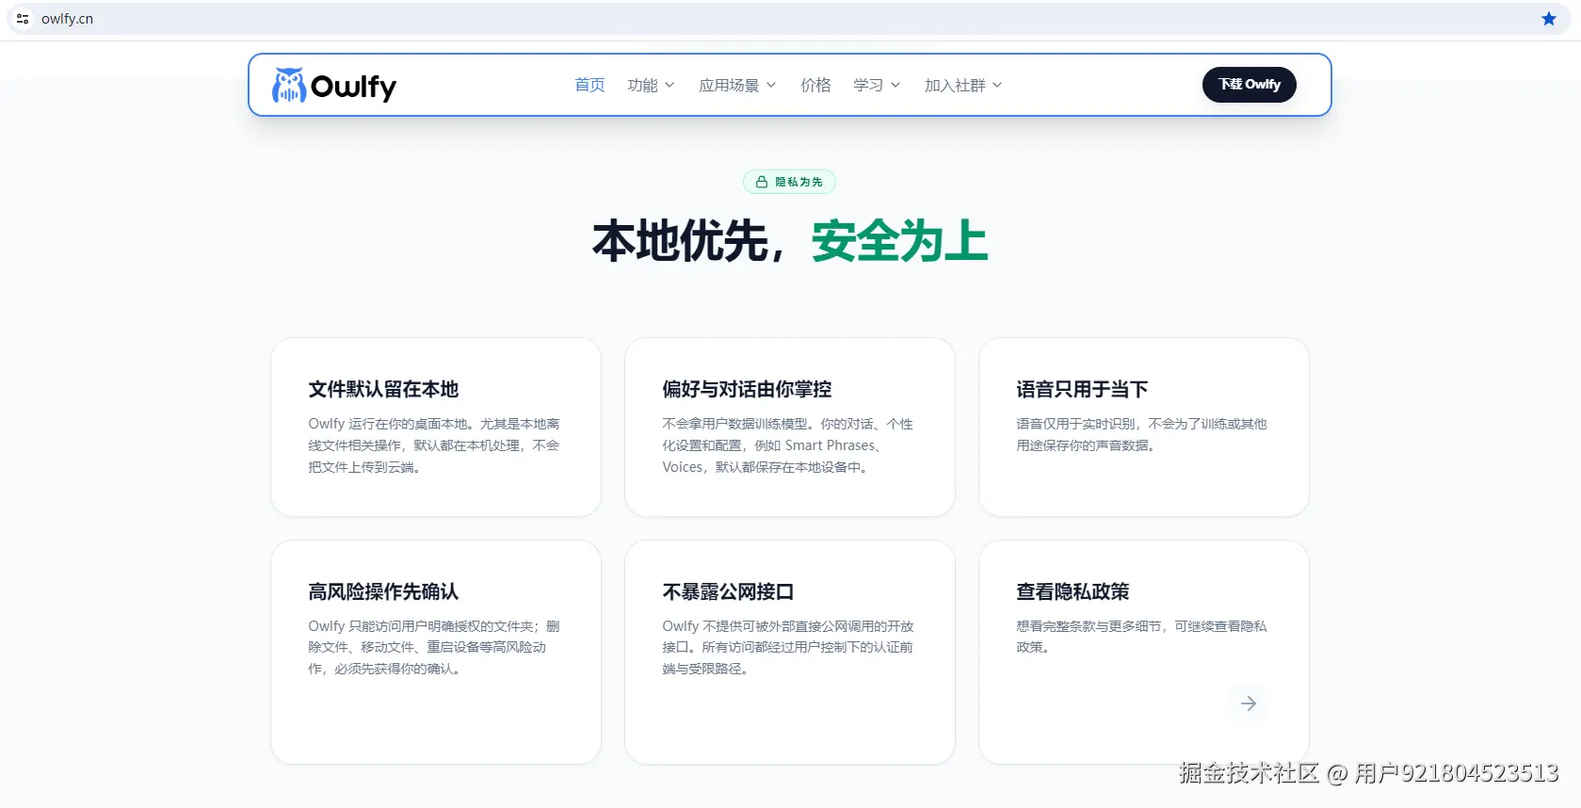Select the 文件默认留在本地 card title
Image resolution: width=1581 pixels, height=808 pixels.
383,389
